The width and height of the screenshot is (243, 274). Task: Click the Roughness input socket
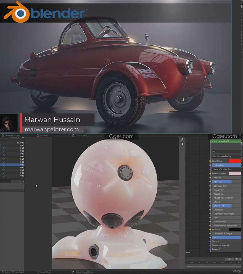click(210, 190)
